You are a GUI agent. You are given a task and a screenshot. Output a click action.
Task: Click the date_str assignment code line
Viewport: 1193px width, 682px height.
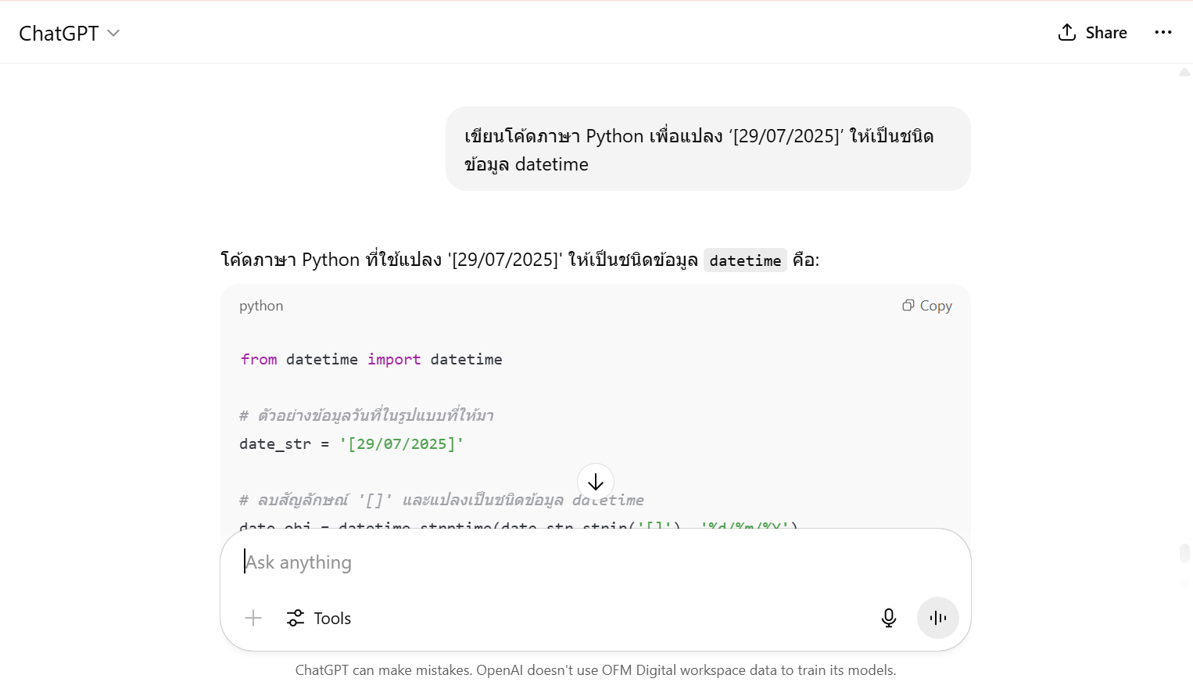coord(352,443)
